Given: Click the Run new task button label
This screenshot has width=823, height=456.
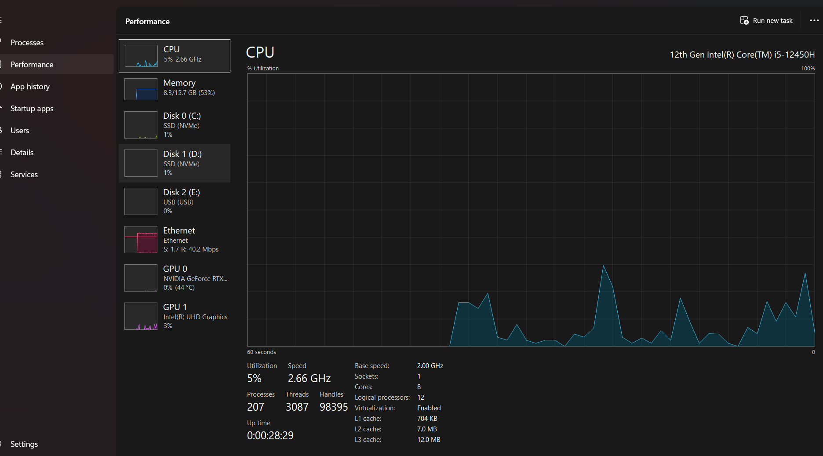Looking at the screenshot, I should pyautogui.click(x=772, y=21).
